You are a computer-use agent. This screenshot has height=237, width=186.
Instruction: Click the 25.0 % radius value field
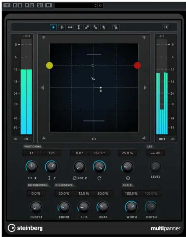[127, 153]
